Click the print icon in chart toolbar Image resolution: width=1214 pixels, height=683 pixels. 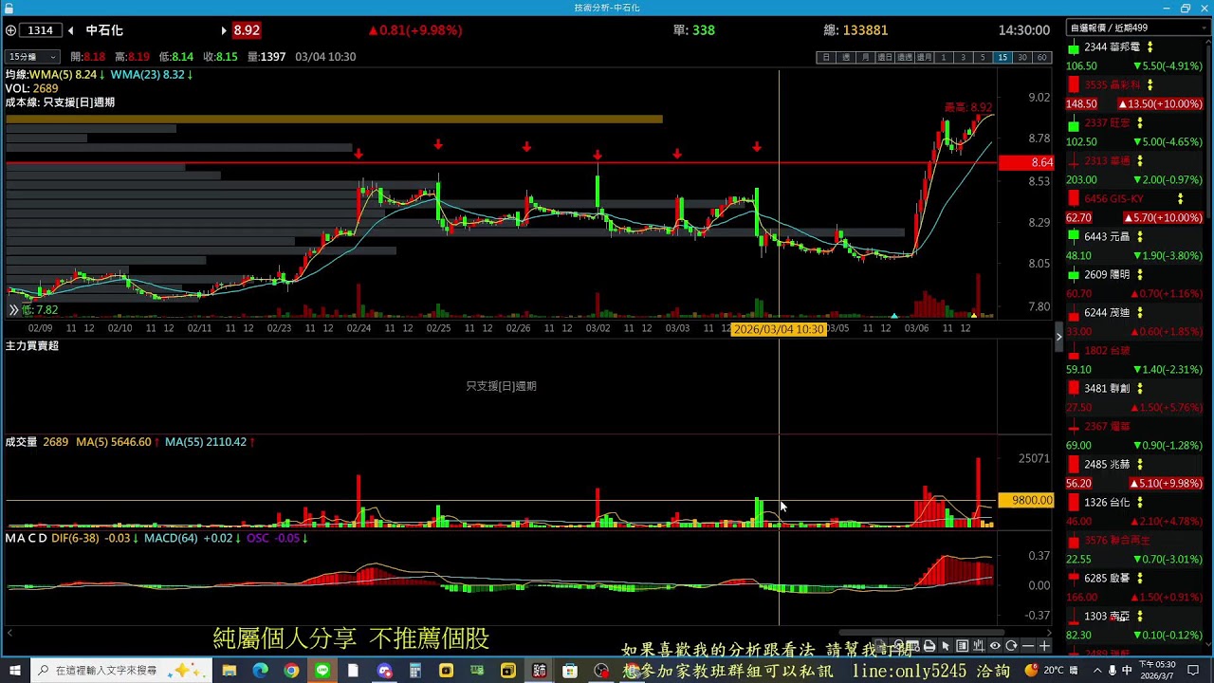[929, 646]
